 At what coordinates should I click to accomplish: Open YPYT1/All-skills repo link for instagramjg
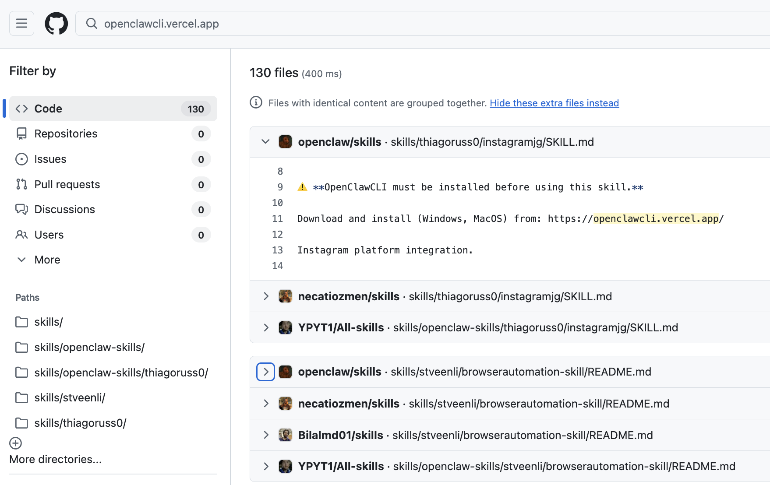(x=341, y=327)
